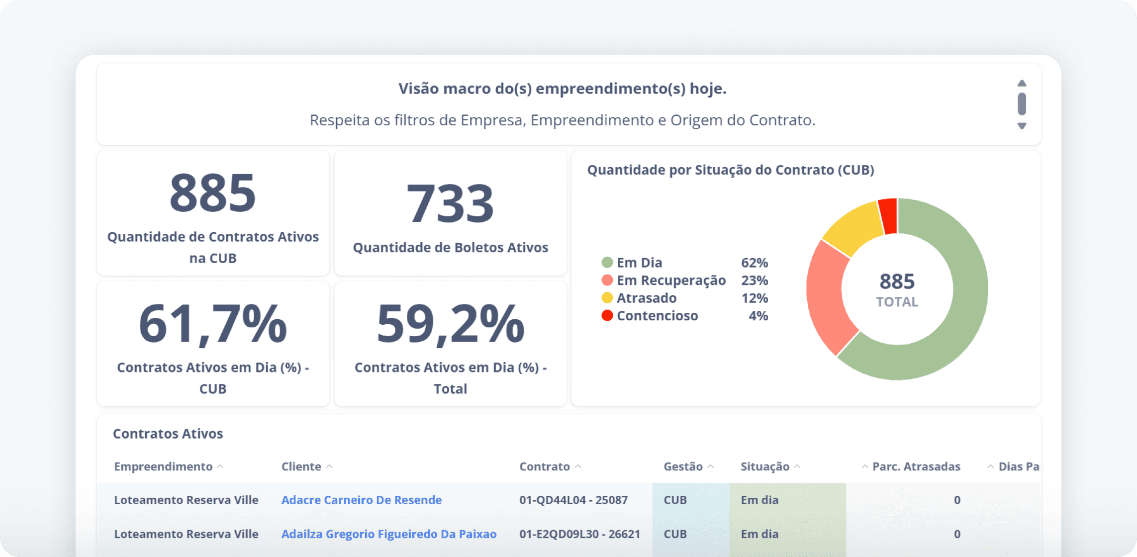Click the Quantidade por Situação do Contrato title
This screenshot has width=1137, height=557.
pos(731,170)
